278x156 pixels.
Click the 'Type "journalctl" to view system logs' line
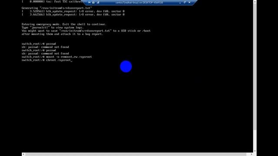[x=53, y=28]
